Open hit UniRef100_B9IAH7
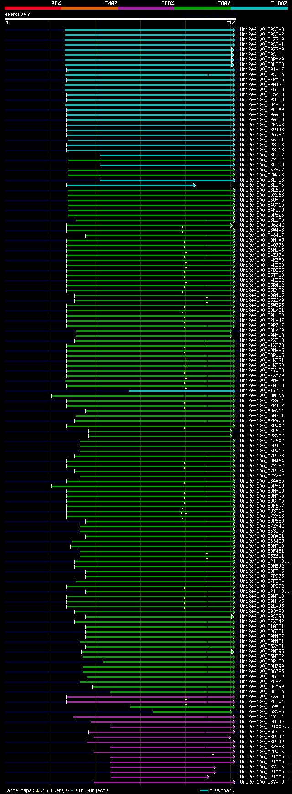 click(262, 70)
